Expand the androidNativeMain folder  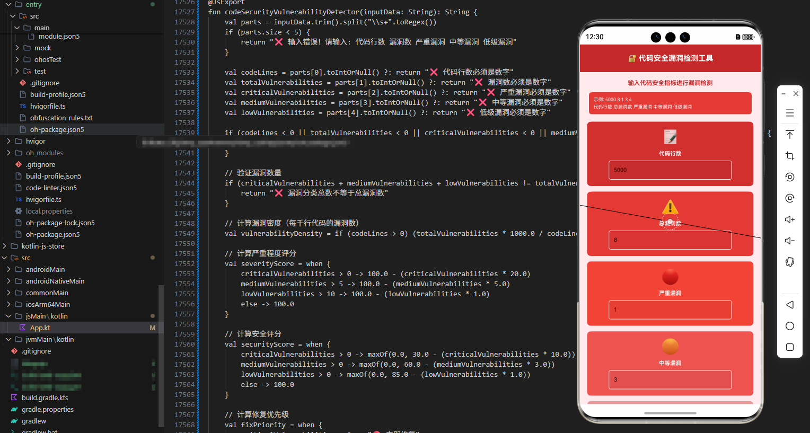tap(8, 281)
